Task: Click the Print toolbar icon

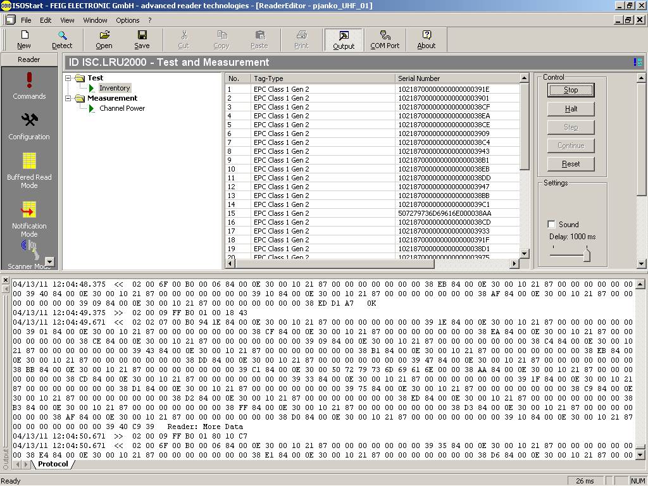Action: click(x=302, y=35)
